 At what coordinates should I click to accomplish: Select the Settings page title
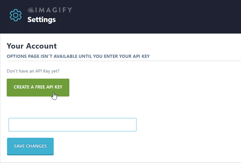click(42, 20)
